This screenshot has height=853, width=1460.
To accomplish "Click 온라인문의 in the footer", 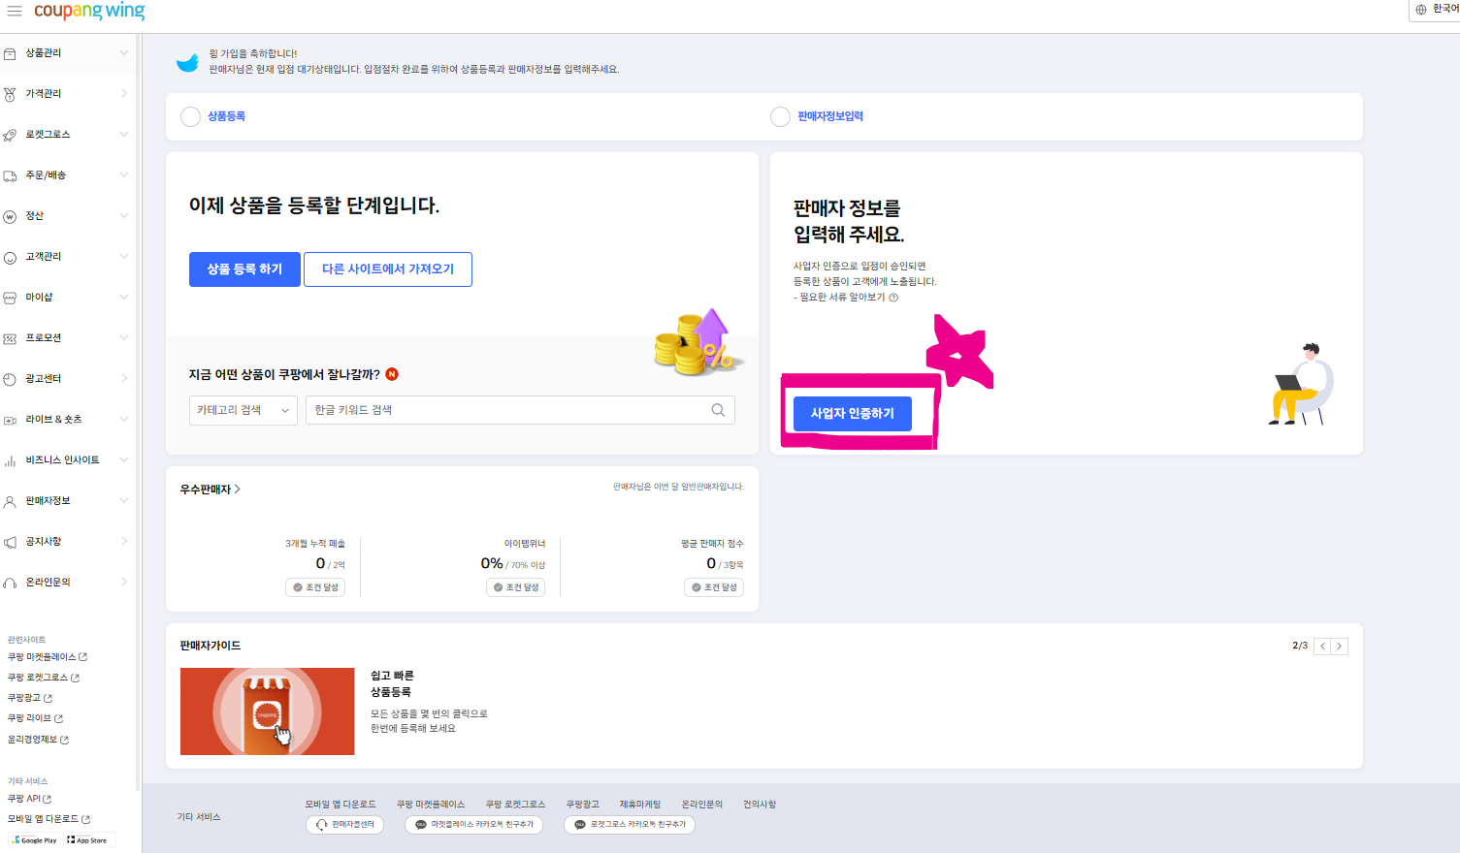I will pos(701,805).
